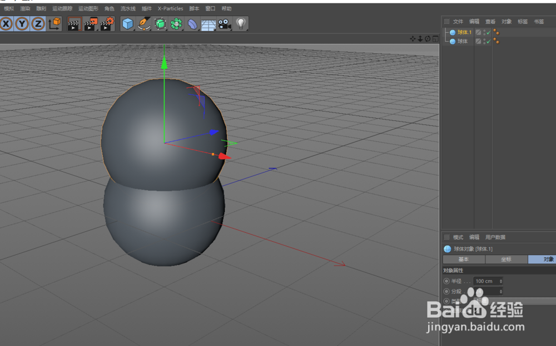Viewport: 556px width, 346px height.
Task: Click the Attribute Manager grip handle icon
Action: [447, 237]
